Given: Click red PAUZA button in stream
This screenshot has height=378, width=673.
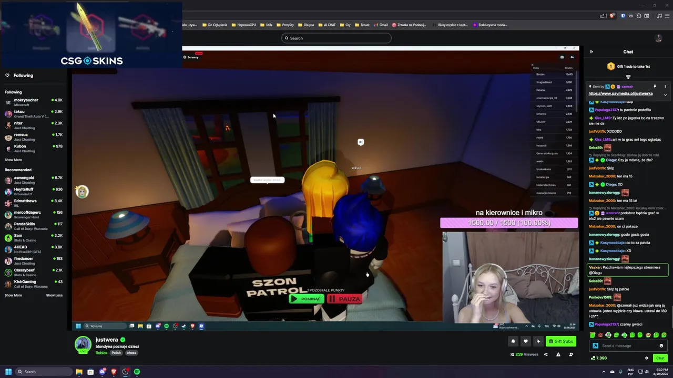Looking at the screenshot, I should 344,299.
